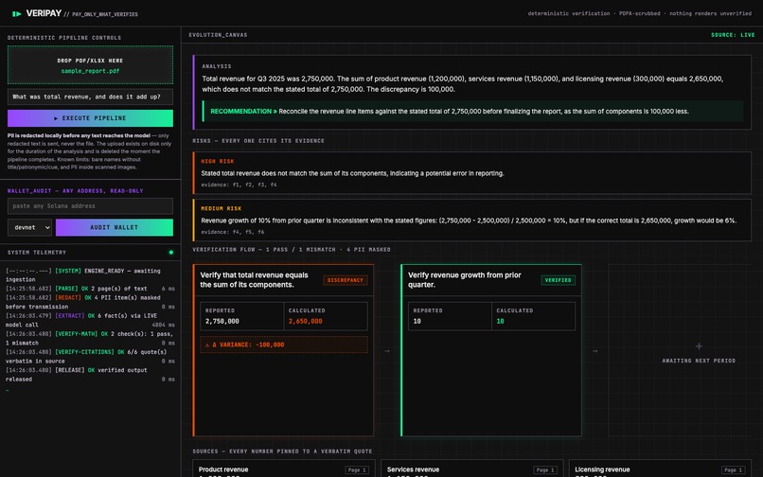Click the WALLET_AUDIT section heading
Viewport: 763px width, 477px height.
[76, 191]
